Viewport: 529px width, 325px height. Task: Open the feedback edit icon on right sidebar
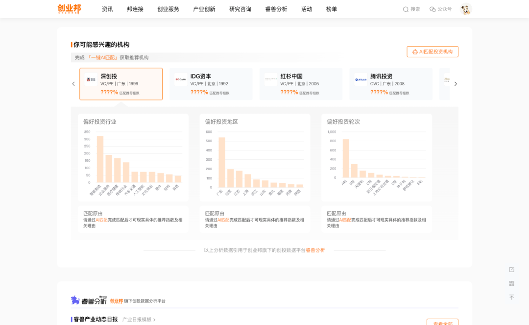click(x=511, y=269)
